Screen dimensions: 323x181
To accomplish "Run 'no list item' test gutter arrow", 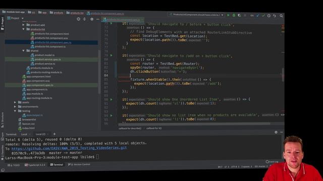I will pyautogui.click(x=111, y=116).
